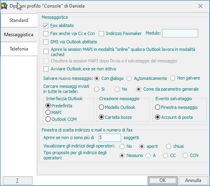Open the Telefonia tab
Viewport: 210px width, 186px height.
19,49
